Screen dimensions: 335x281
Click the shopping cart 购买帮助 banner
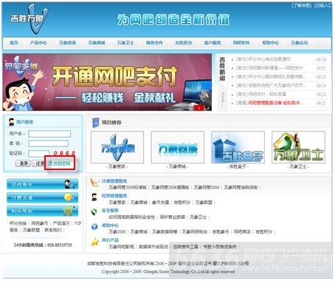(43, 211)
